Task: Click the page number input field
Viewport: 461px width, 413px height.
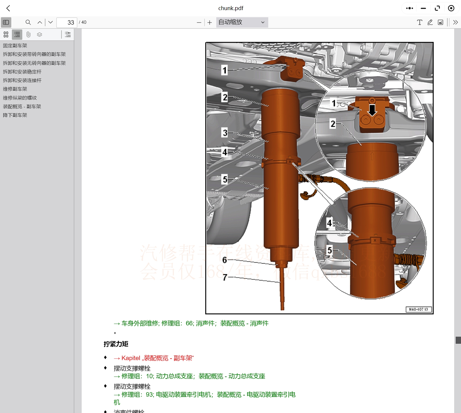Action: coord(67,23)
